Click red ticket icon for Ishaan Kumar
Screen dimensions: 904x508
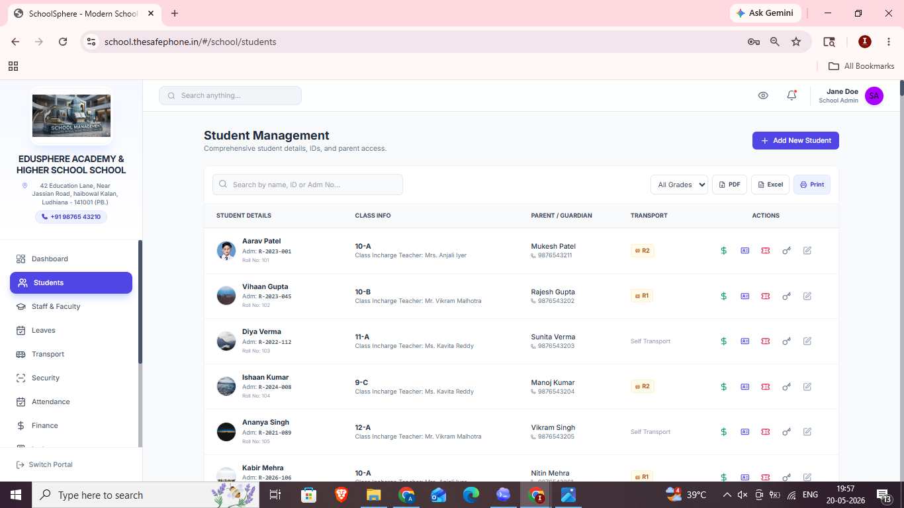point(766,386)
